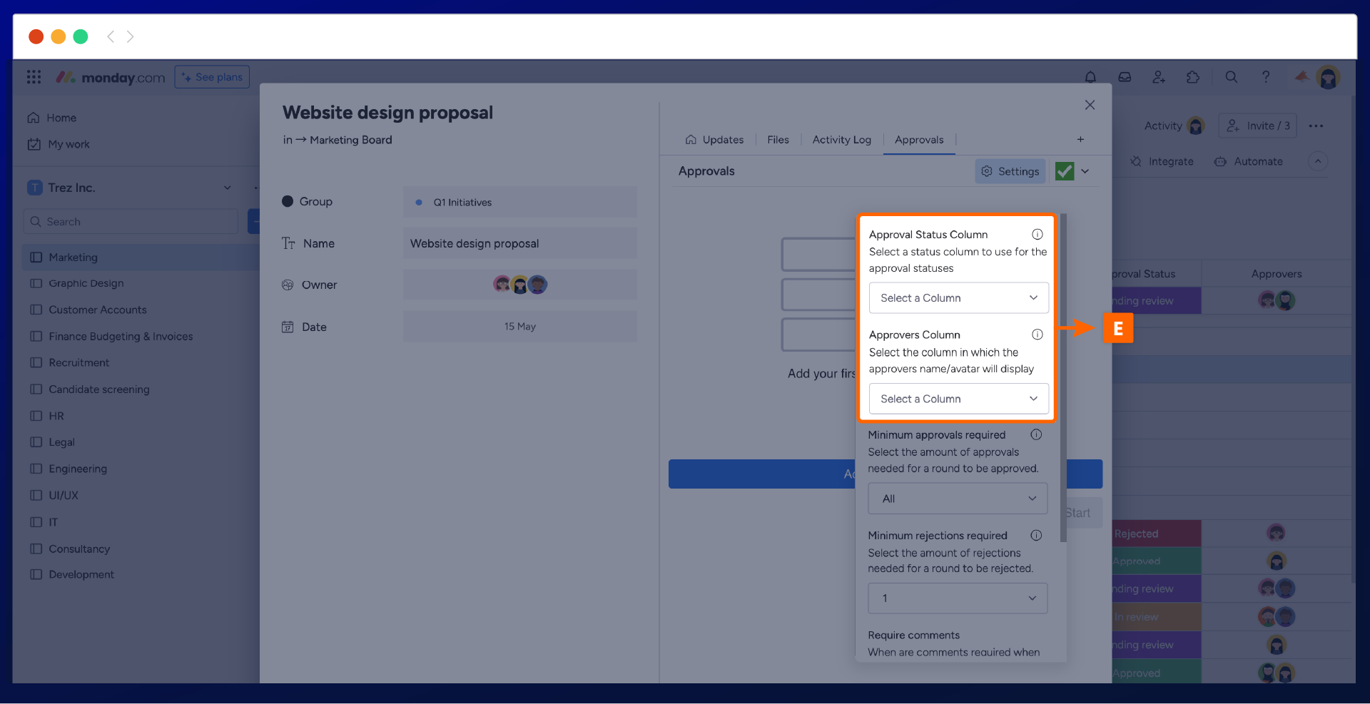Screen dimensions: 1370x704
Task: Click info icon beside Approval Status Column
Action: click(1037, 235)
